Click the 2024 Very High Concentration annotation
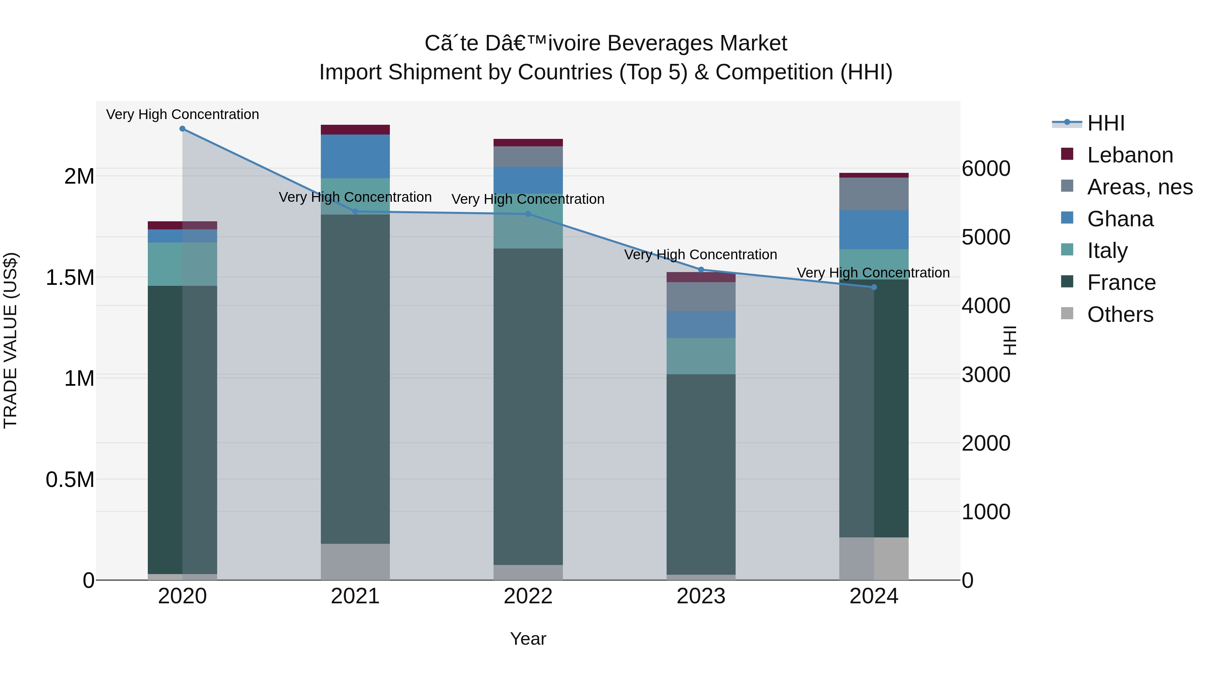The image size is (1212, 681). pyautogui.click(x=873, y=273)
